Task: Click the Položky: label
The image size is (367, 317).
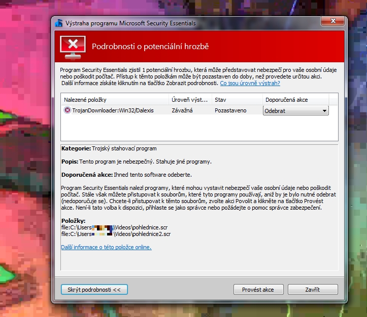Action: coord(73,221)
